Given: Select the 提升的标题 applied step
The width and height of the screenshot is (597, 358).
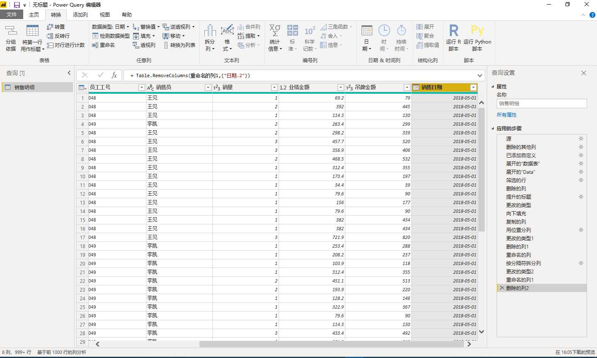Looking at the screenshot, I should [541, 197].
